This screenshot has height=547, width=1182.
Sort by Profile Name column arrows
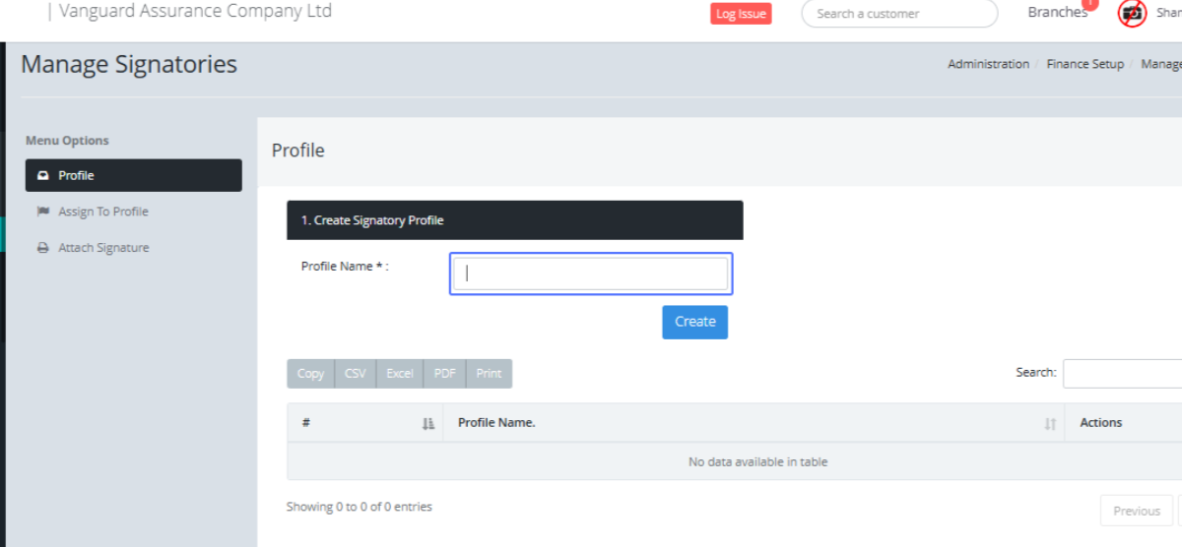(1050, 423)
